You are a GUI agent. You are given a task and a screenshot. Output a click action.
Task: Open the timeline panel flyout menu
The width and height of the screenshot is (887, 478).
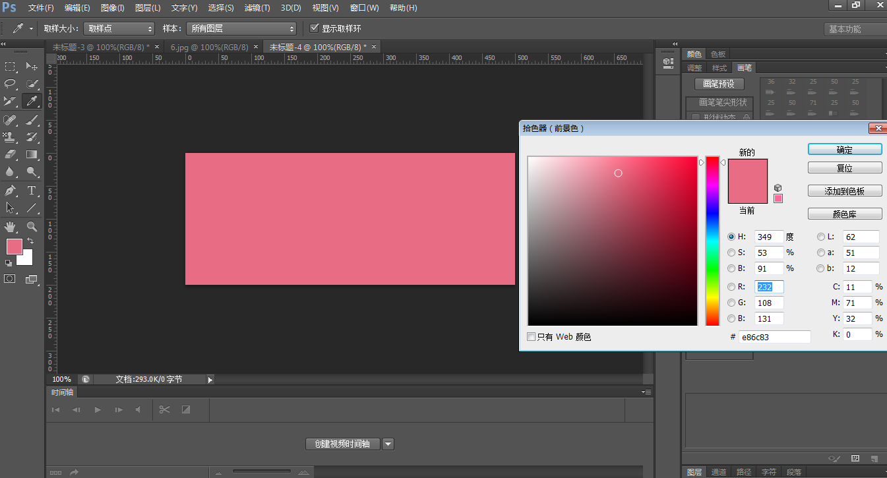click(646, 392)
